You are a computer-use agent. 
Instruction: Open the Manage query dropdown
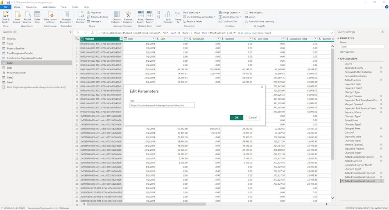[94, 22]
